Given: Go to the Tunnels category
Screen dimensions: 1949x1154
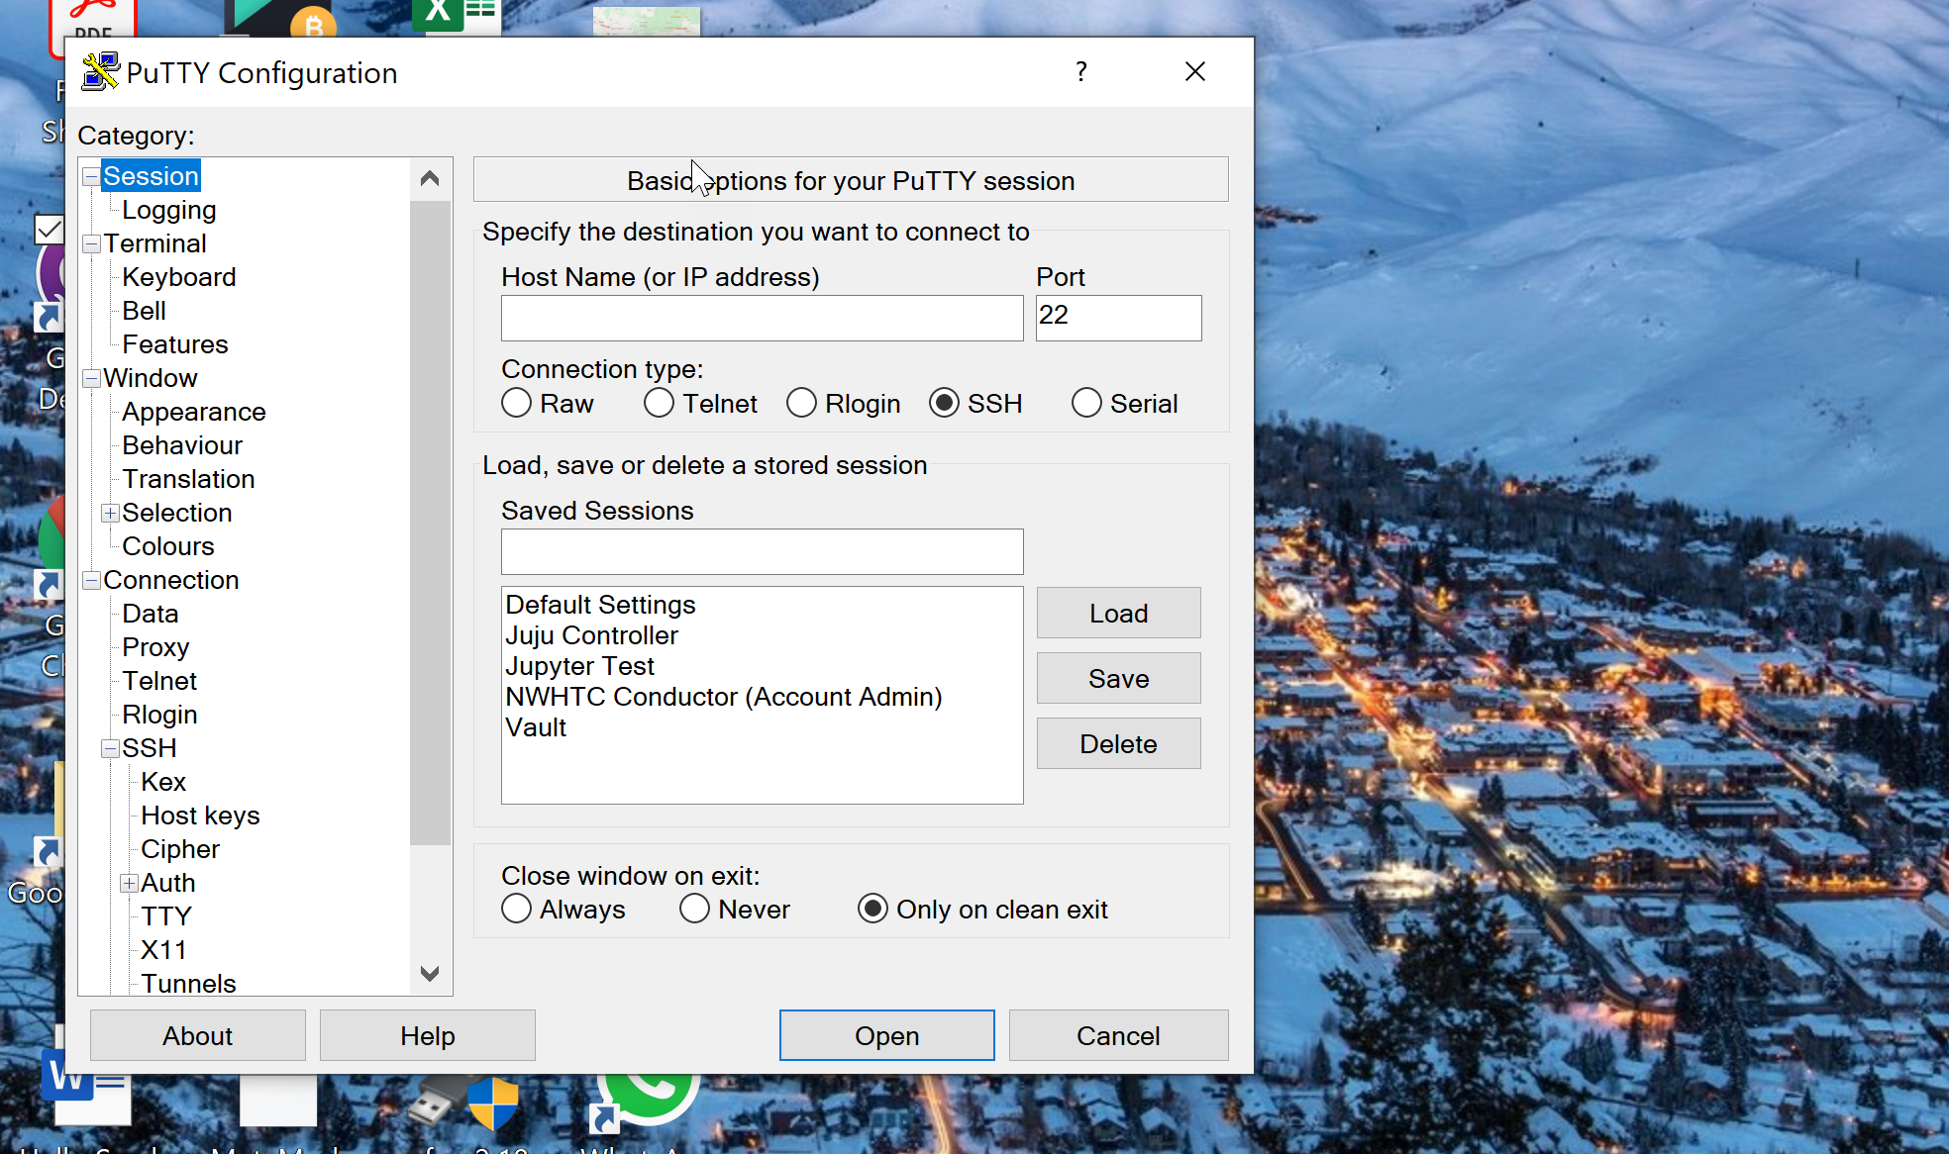Looking at the screenshot, I should click(188, 984).
